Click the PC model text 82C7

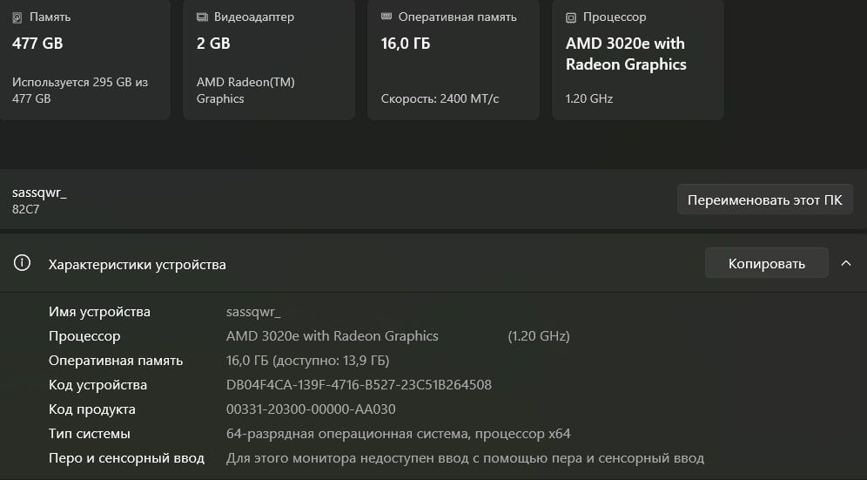pos(26,210)
